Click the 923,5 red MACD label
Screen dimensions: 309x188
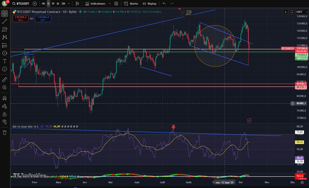pyautogui.click(x=300, y=176)
